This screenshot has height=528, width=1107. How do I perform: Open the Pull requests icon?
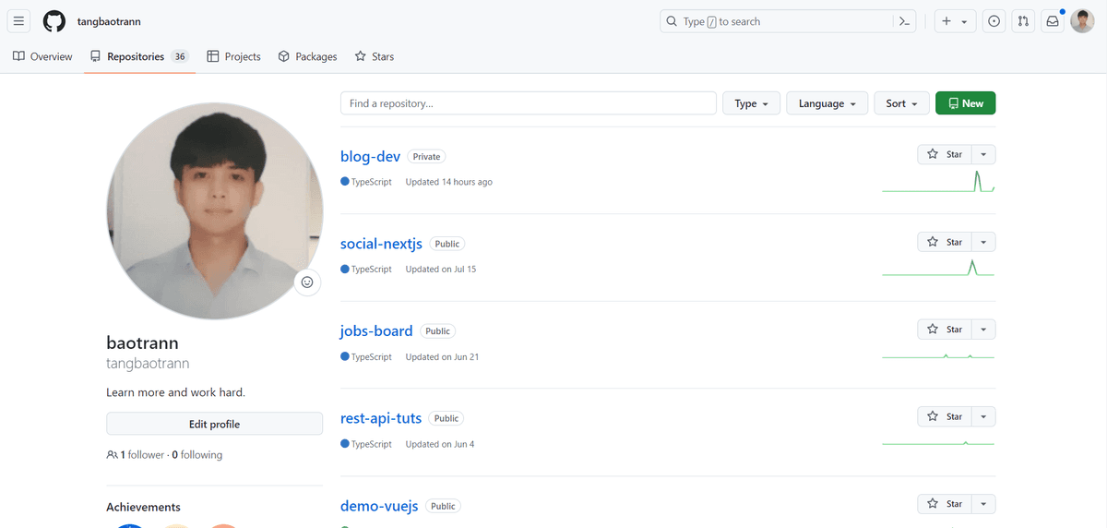1023,21
